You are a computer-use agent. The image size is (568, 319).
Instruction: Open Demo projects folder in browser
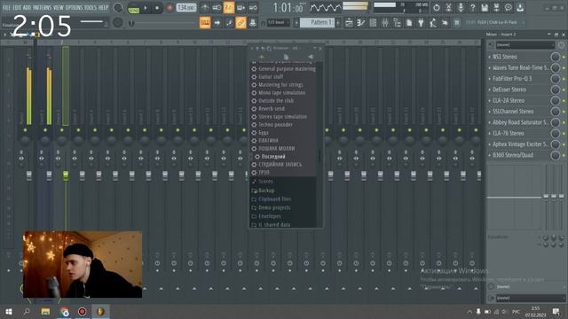tap(274, 207)
